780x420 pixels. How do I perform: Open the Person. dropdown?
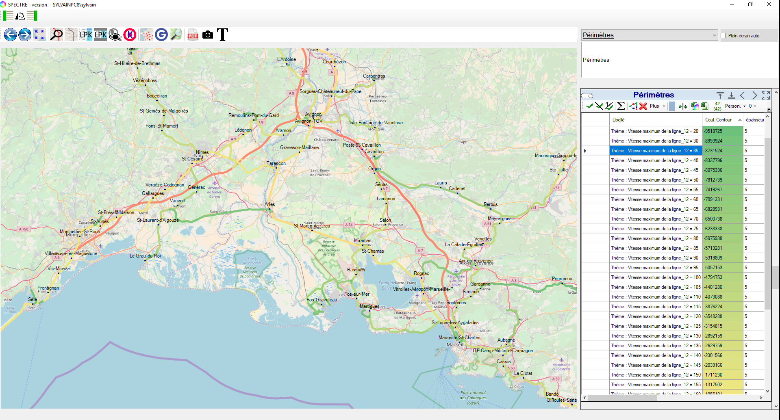point(744,106)
